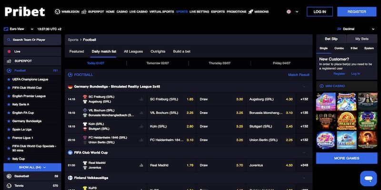Click the MORE GAMES button

click(x=347, y=158)
